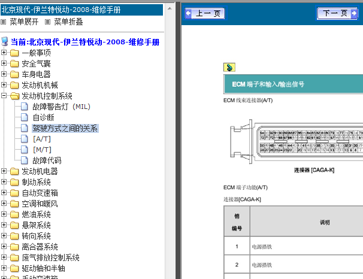Expand the 制动系统 tree node
Viewport: 363px width, 279px height.
pos(4,182)
